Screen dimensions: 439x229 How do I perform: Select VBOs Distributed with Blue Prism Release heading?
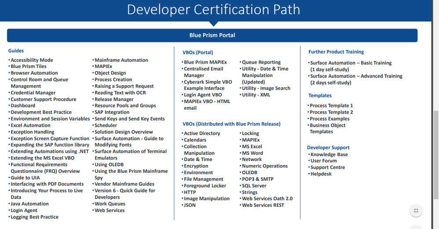click(231, 124)
